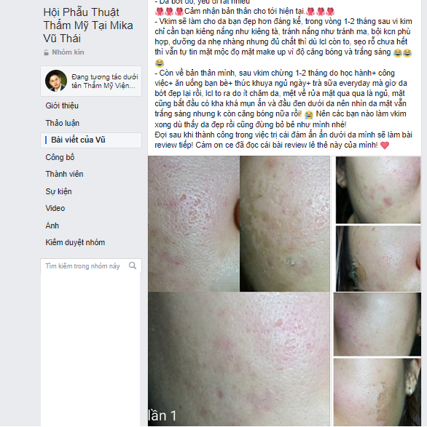Open top-right cheek photo thumbnail
The width and height of the screenshot is (427, 427).
(x=378, y=190)
